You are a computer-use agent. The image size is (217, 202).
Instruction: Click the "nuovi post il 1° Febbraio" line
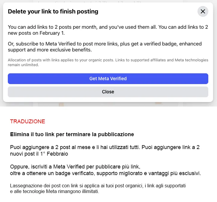coord(39,154)
